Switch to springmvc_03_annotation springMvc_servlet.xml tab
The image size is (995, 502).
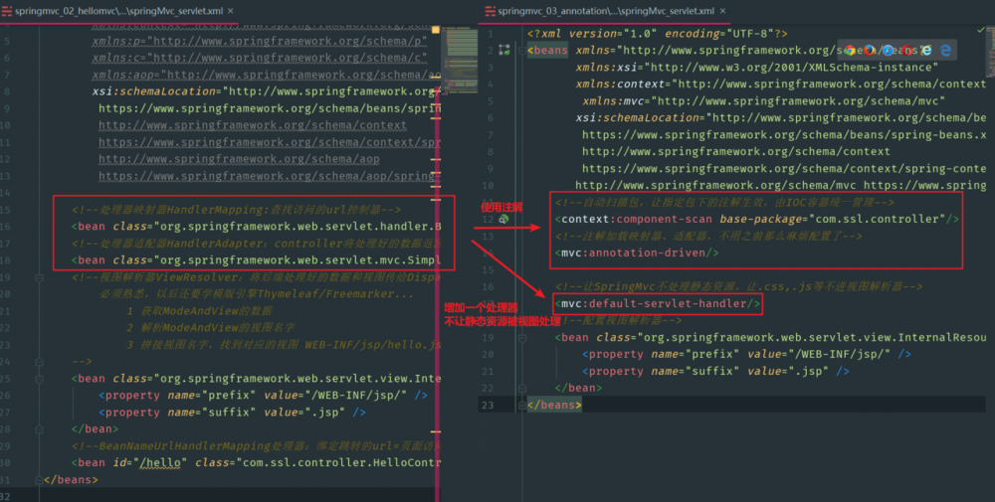click(x=605, y=11)
